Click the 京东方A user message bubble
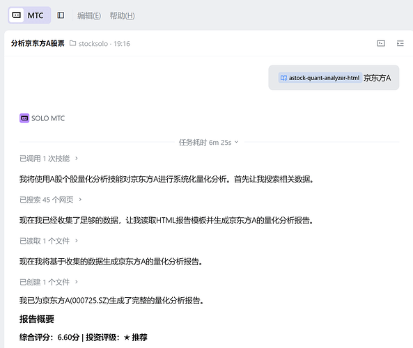 coord(334,78)
